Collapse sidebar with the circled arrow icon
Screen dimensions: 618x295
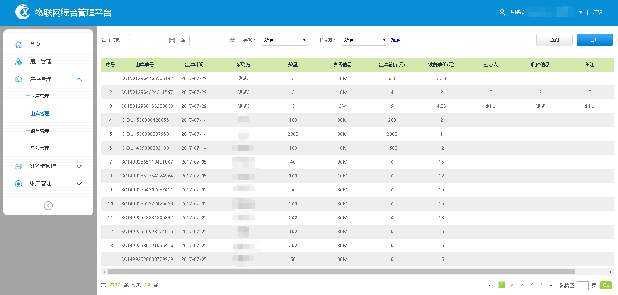tap(48, 206)
